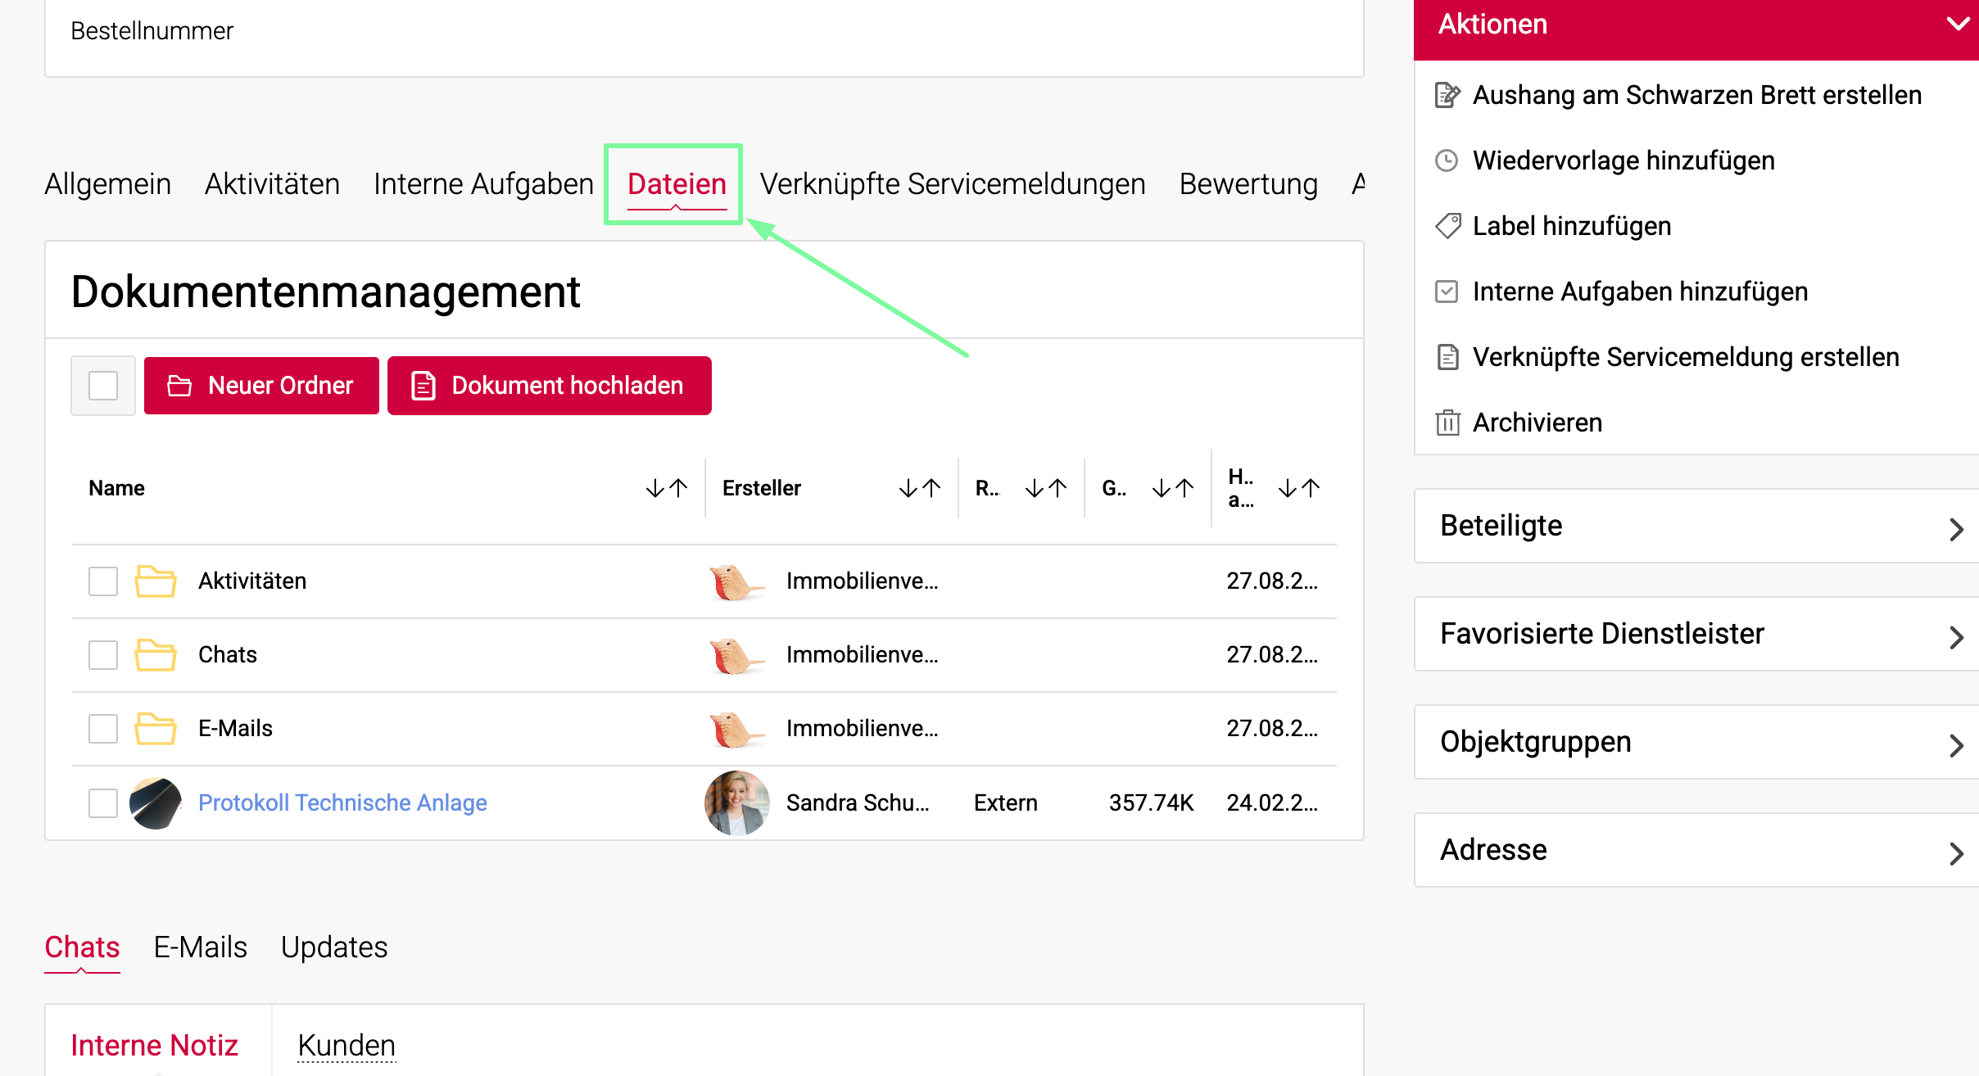
Task: Click Sandra Schu... creator avatar
Action: (x=736, y=803)
